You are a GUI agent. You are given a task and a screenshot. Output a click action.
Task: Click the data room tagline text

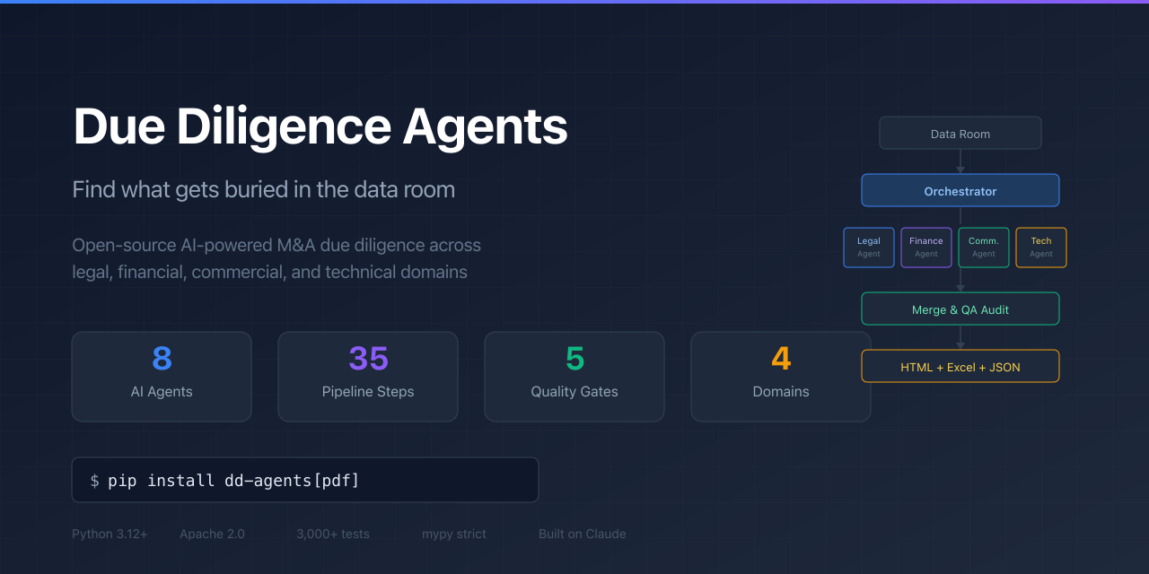(x=263, y=189)
